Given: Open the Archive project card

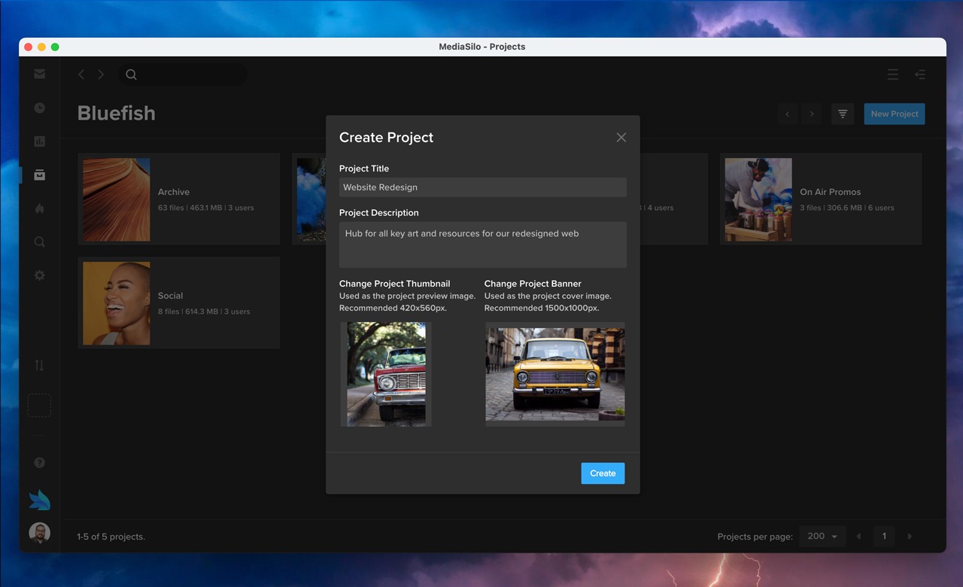Looking at the screenshot, I should [x=179, y=199].
